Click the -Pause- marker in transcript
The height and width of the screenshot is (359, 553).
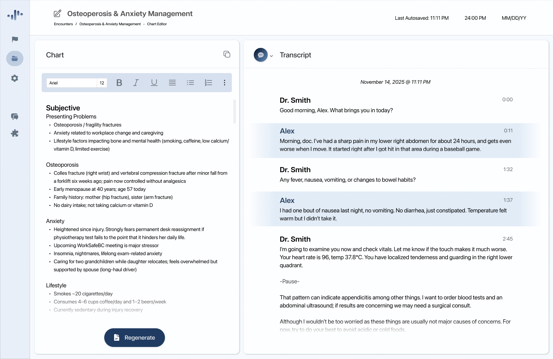click(x=290, y=281)
